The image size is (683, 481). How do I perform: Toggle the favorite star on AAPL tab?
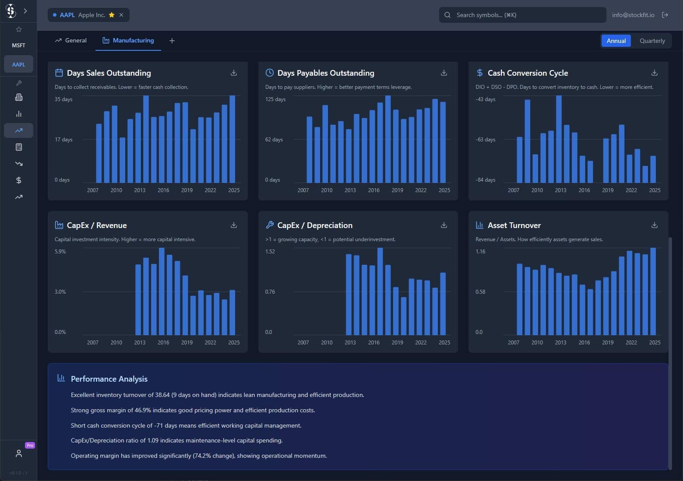pyautogui.click(x=112, y=15)
